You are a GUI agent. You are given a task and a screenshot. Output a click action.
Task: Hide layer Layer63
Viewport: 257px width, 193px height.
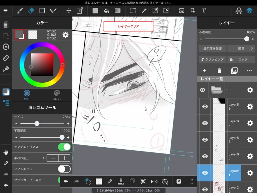(205, 140)
